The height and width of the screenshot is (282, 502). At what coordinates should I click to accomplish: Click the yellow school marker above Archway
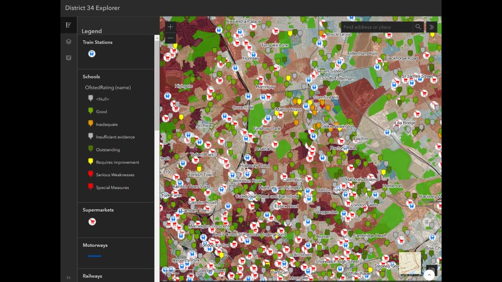(x=181, y=117)
